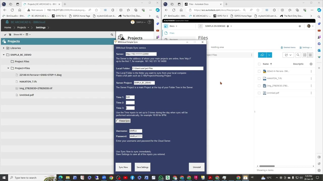Screen dimensions: 323x181
Task: Select the HAKATON_7.ifc checkbox in Autodesk Docs
Action: (259, 78)
